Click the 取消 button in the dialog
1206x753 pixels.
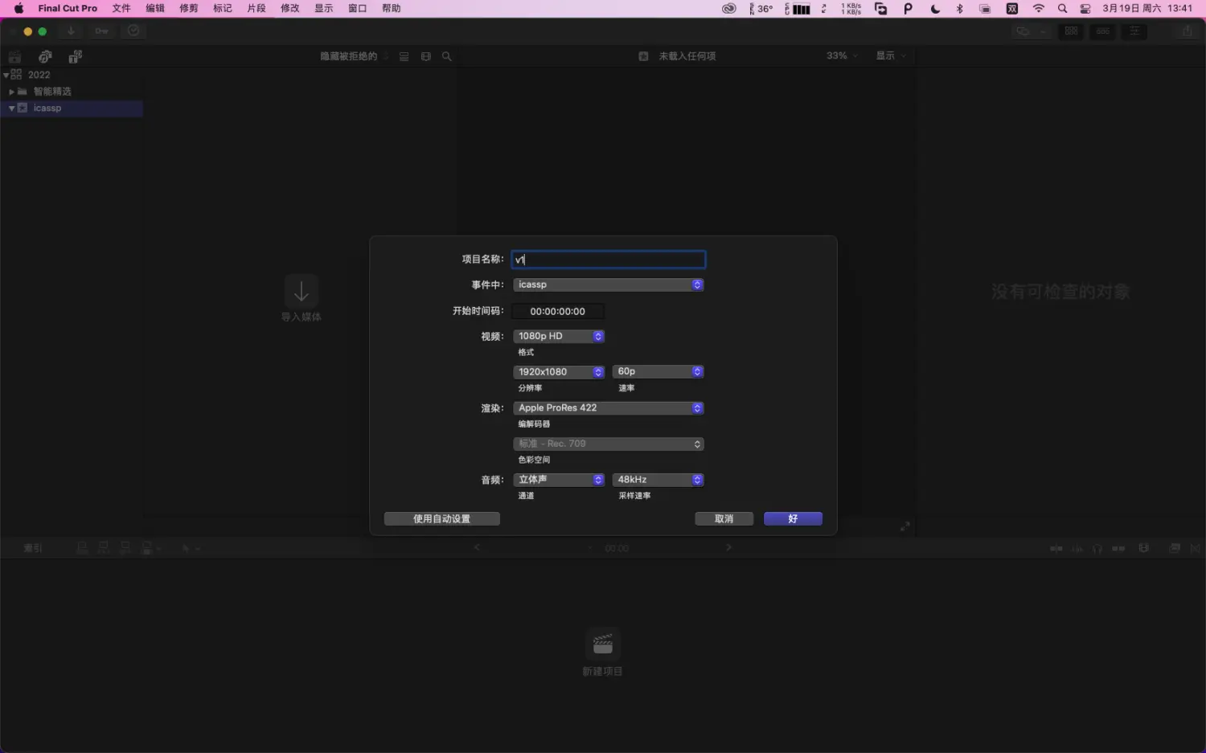[724, 519]
